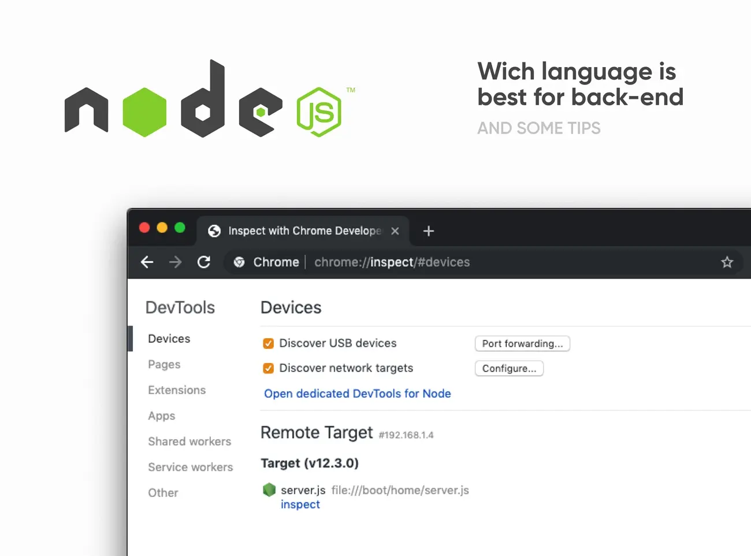The image size is (751, 556).
Task: Select Pages in the DevTools sidebar
Action: click(164, 364)
